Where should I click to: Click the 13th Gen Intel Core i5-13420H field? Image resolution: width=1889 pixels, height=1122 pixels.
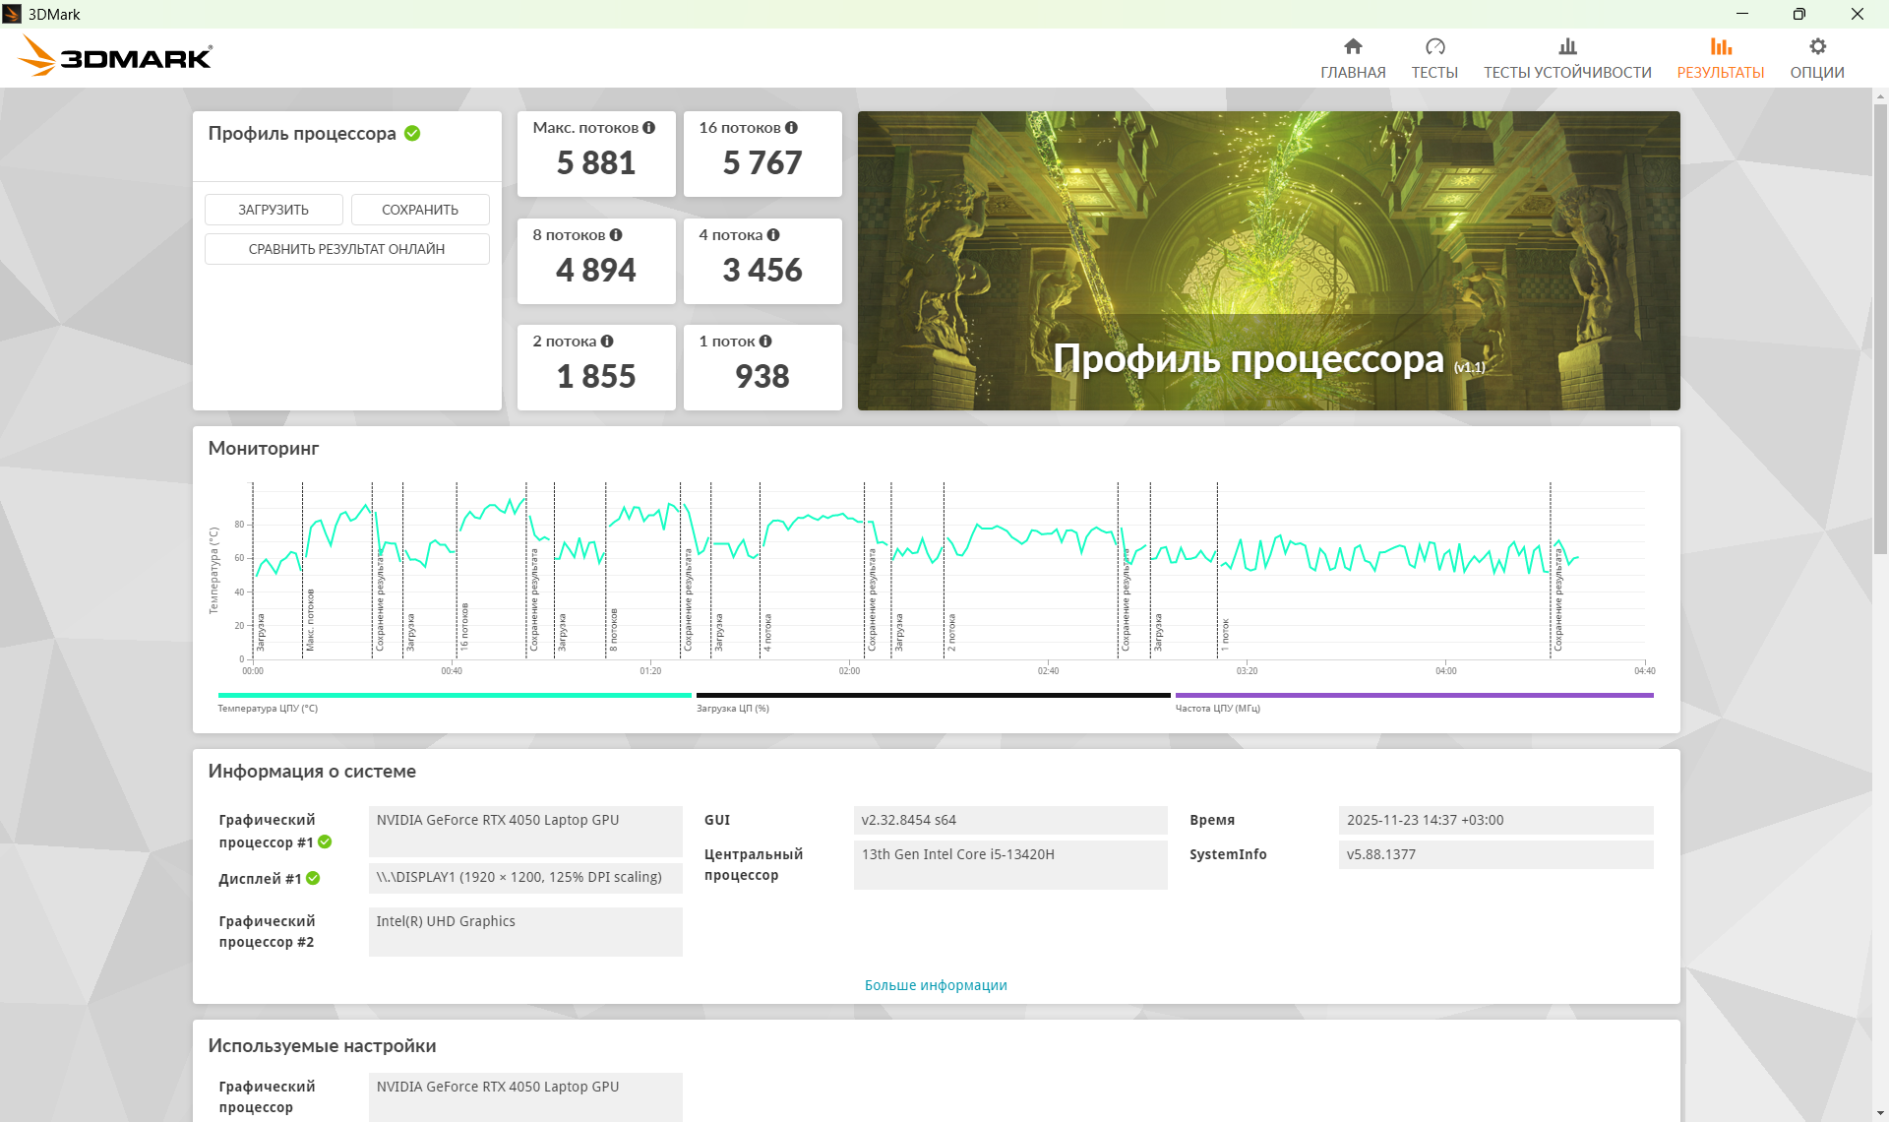(1010, 864)
